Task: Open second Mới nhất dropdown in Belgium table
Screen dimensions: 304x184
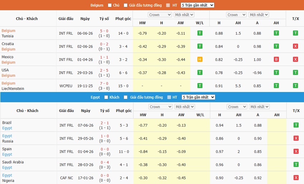Action: coord(259,15)
